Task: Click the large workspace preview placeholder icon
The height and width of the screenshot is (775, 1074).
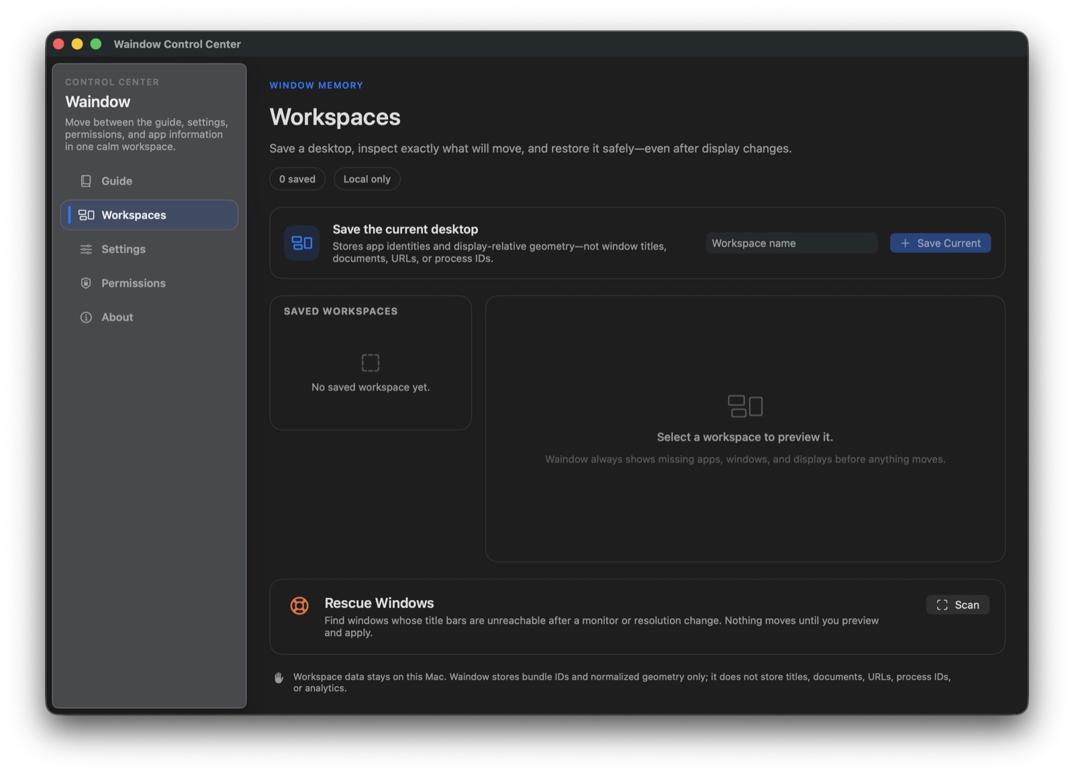Action: (745, 406)
